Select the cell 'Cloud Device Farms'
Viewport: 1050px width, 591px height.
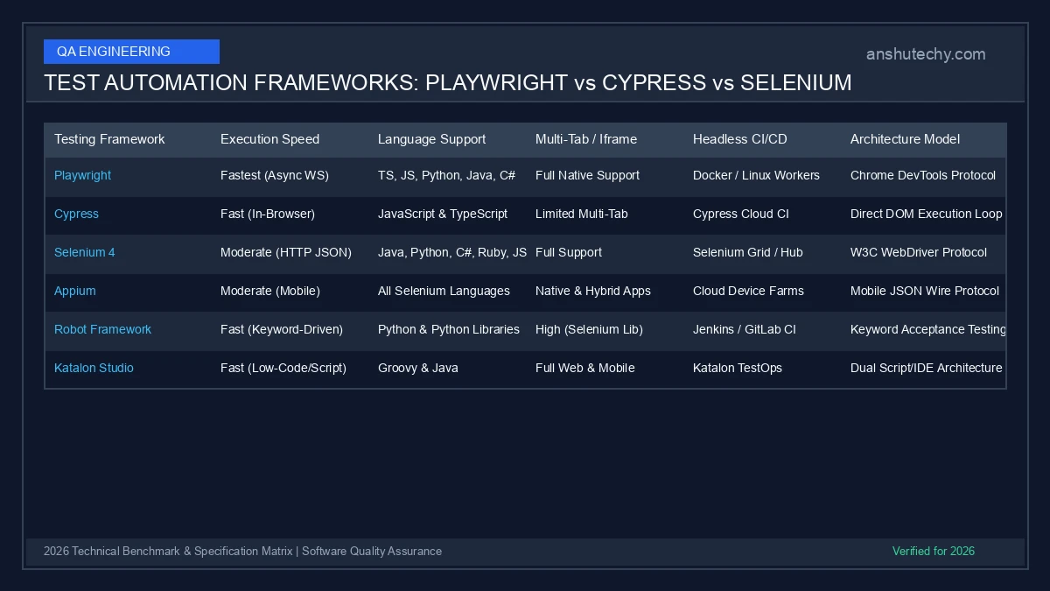pyautogui.click(x=748, y=291)
